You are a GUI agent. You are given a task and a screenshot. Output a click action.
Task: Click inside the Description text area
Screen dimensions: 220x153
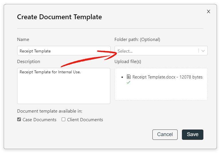(64, 86)
